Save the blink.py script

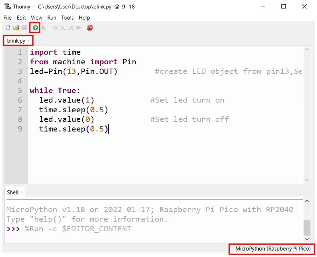point(24,28)
